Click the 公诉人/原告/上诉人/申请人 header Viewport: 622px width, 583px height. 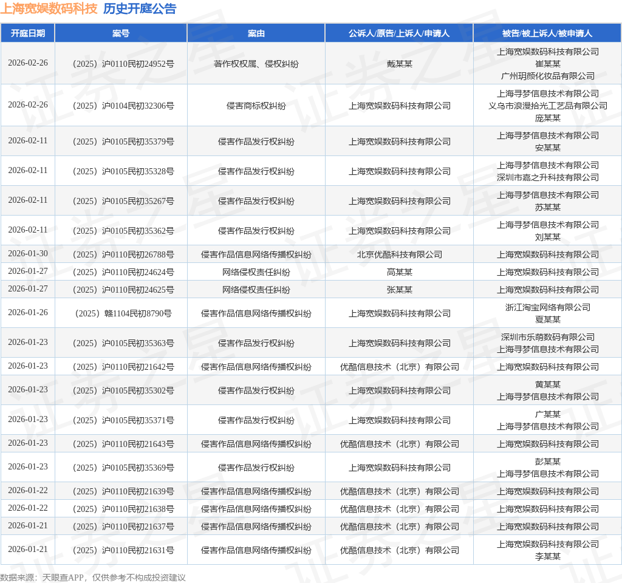pos(399,33)
